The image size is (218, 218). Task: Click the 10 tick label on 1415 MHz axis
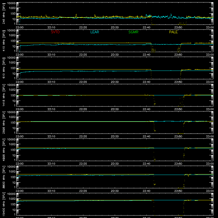[14, 101]
